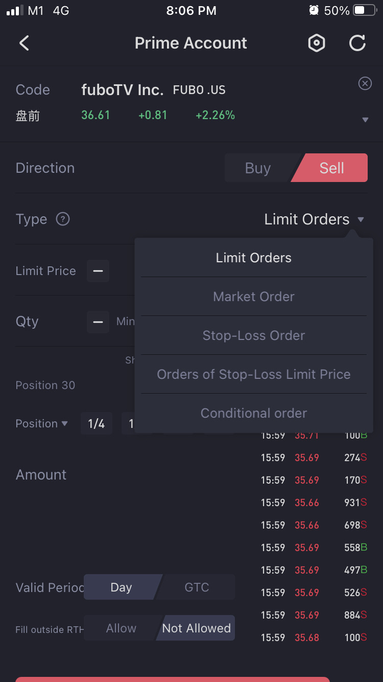383x682 pixels.
Task: Set Valid Period to GTC
Action: [197, 587]
